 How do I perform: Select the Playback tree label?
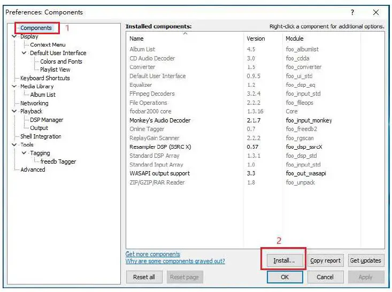[31, 111]
